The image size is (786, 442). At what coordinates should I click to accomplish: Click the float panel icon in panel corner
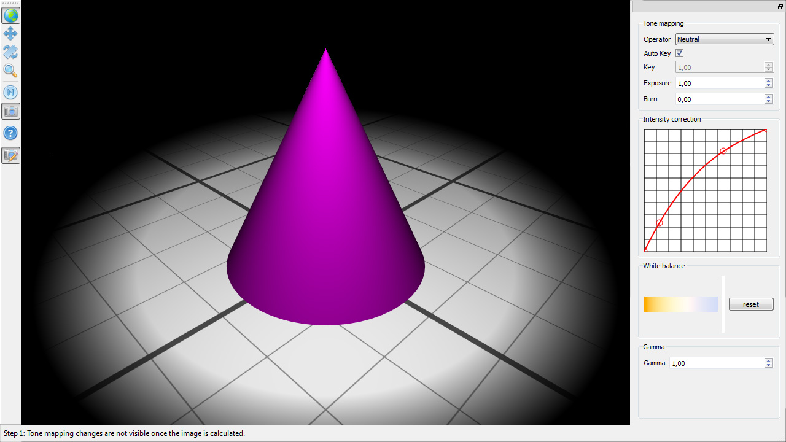coord(780,6)
